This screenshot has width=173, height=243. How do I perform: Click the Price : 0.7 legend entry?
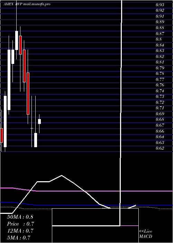click(20, 224)
